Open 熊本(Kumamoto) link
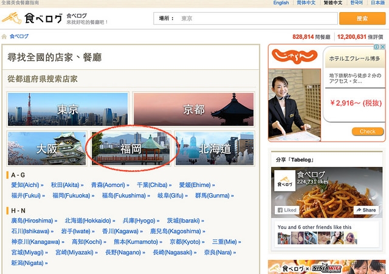This screenshot has height=274, width=389. [138, 242]
